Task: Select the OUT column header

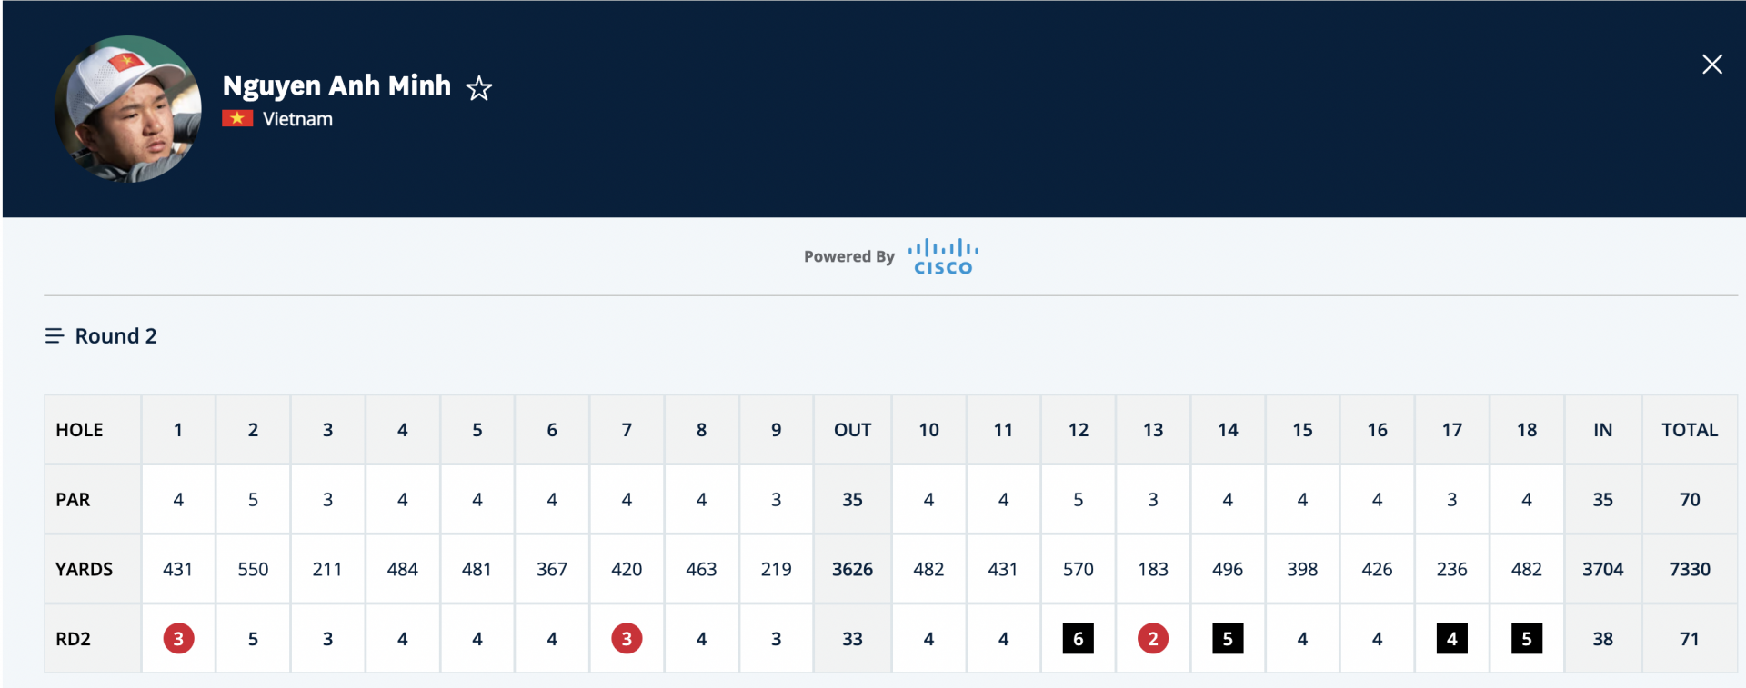Action: (x=852, y=430)
